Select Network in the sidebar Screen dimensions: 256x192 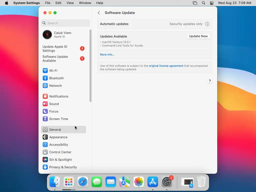pos(63,85)
